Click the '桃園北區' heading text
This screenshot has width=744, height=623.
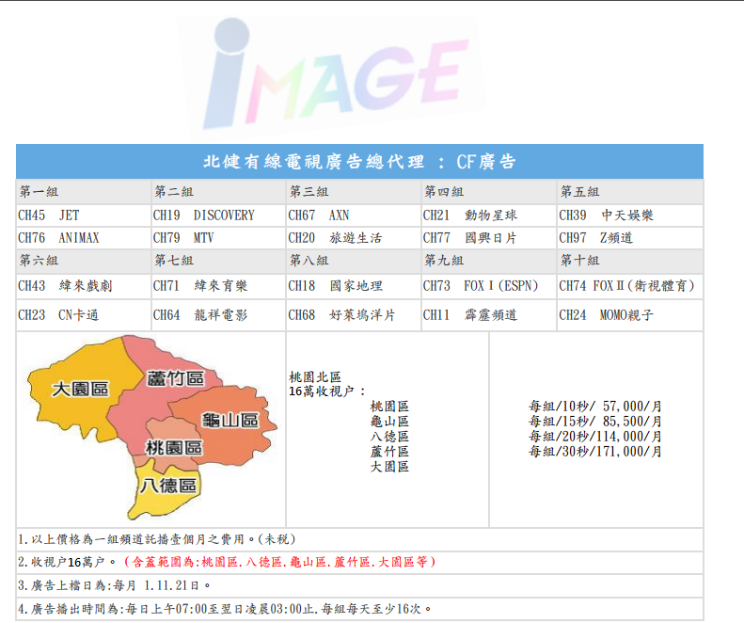point(315,377)
